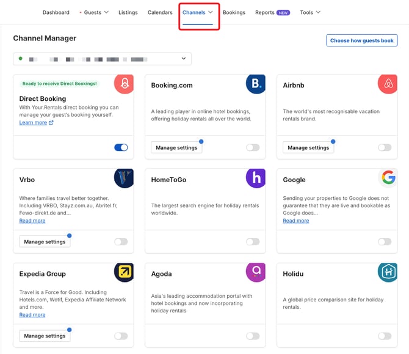Open the property selector dropdown arrow

[x=184, y=59]
